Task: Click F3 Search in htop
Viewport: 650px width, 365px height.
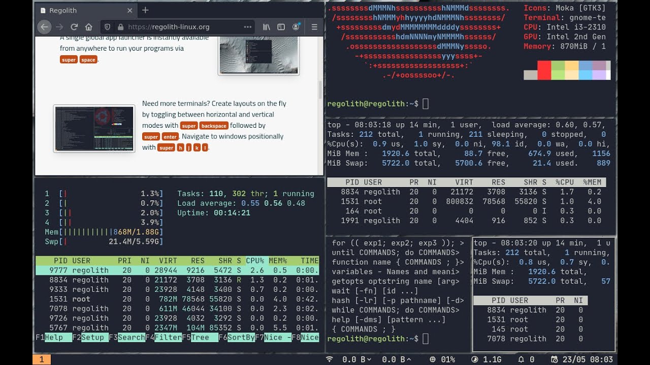Action: coord(127,338)
